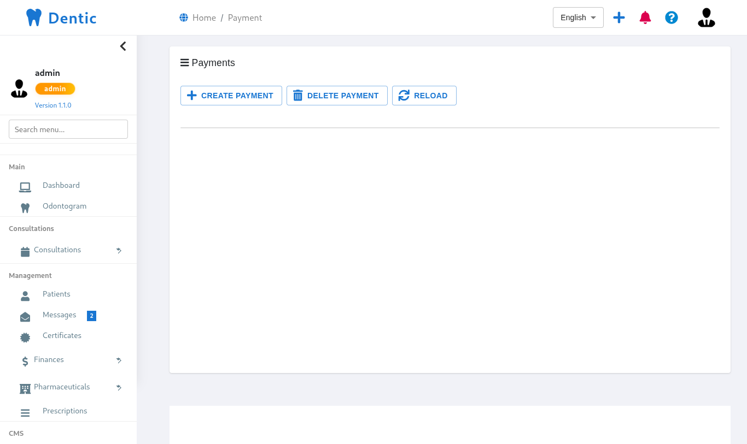Click the Odontogram tooth icon in sidebar

point(25,208)
